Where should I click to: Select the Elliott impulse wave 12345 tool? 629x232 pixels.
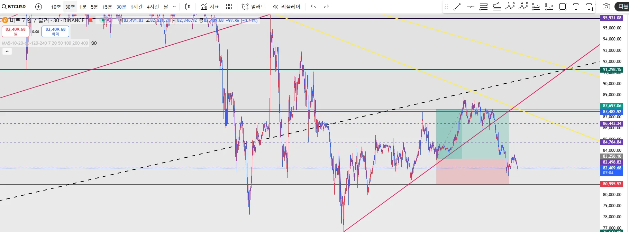510,7
